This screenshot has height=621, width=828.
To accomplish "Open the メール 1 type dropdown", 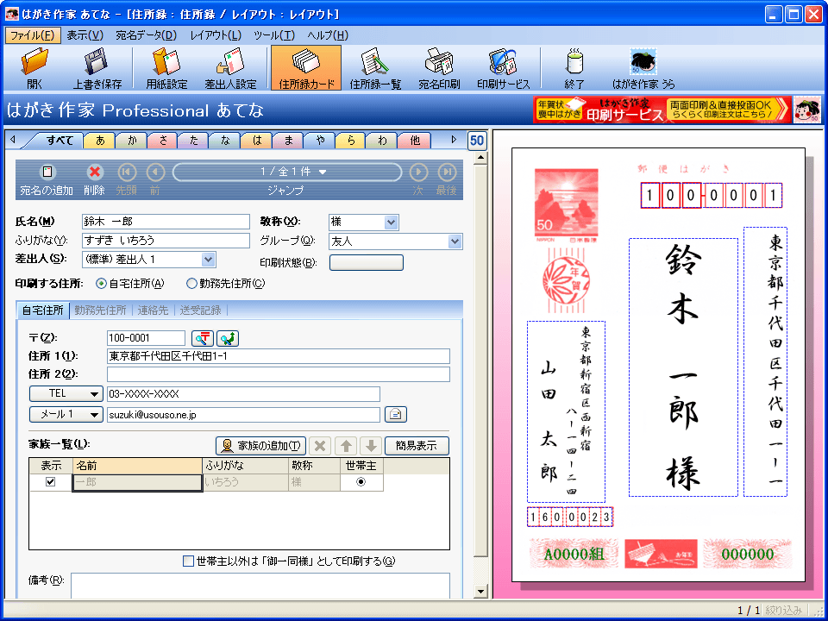I will [66, 415].
